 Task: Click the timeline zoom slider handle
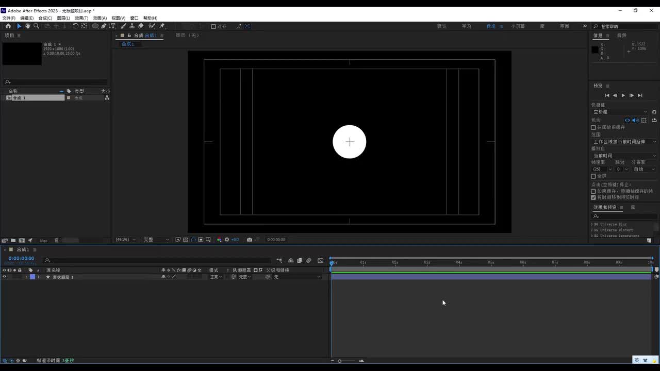coord(340,361)
